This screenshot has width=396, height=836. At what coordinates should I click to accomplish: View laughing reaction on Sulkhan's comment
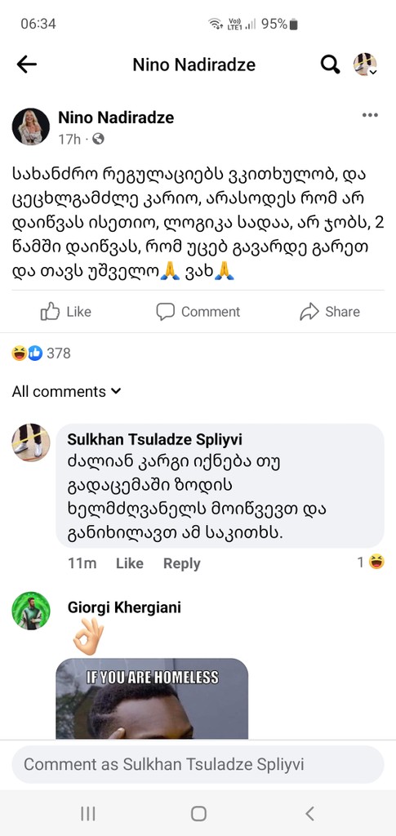[x=372, y=562]
